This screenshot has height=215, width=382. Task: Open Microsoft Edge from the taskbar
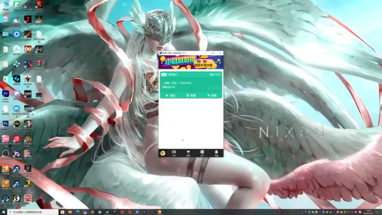[x=77, y=212]
